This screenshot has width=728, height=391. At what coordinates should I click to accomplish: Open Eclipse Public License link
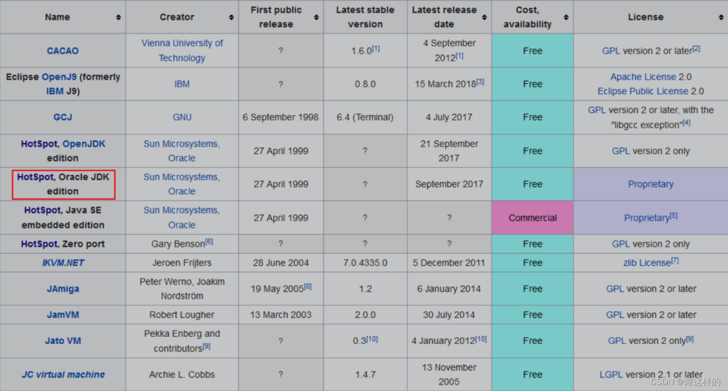pyautogui.click(x=643, y=91)
